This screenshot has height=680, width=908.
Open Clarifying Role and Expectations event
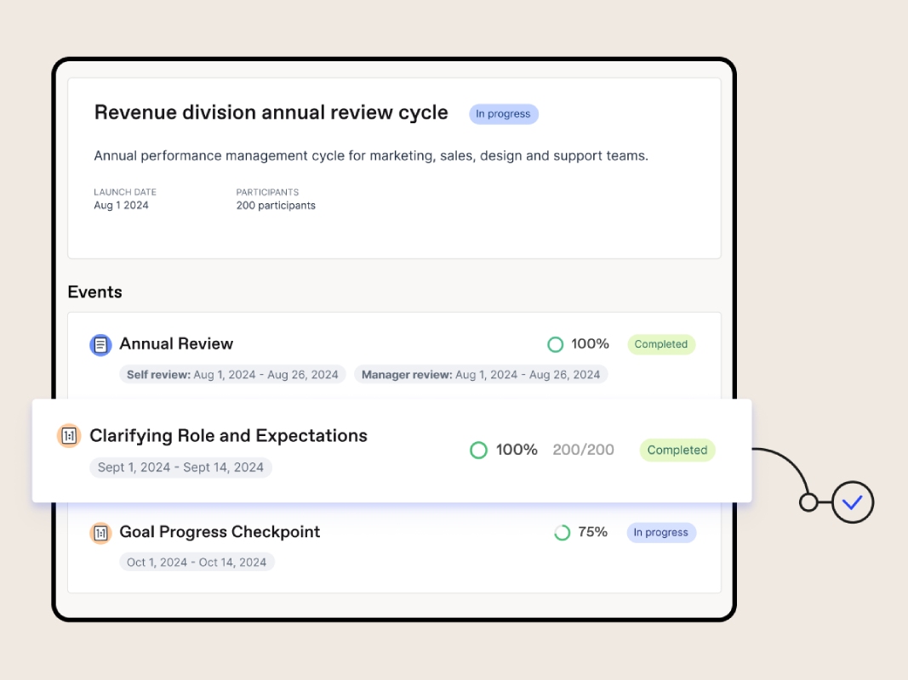click(228, 435)
